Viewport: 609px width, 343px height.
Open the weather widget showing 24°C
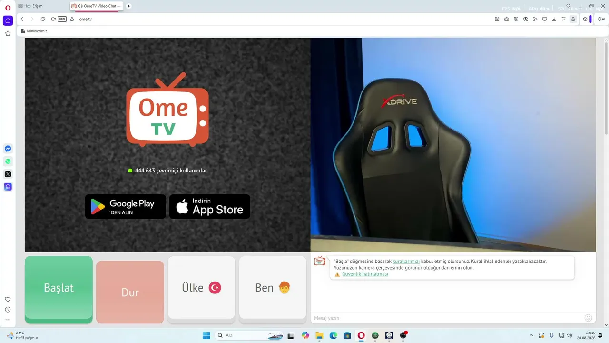[22, 335]
